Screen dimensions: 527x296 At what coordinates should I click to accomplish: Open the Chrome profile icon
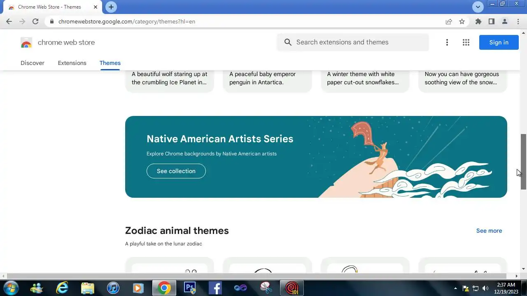click(x=504, y=21)
